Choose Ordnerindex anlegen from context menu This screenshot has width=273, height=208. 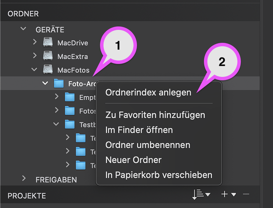coord(148,92)
